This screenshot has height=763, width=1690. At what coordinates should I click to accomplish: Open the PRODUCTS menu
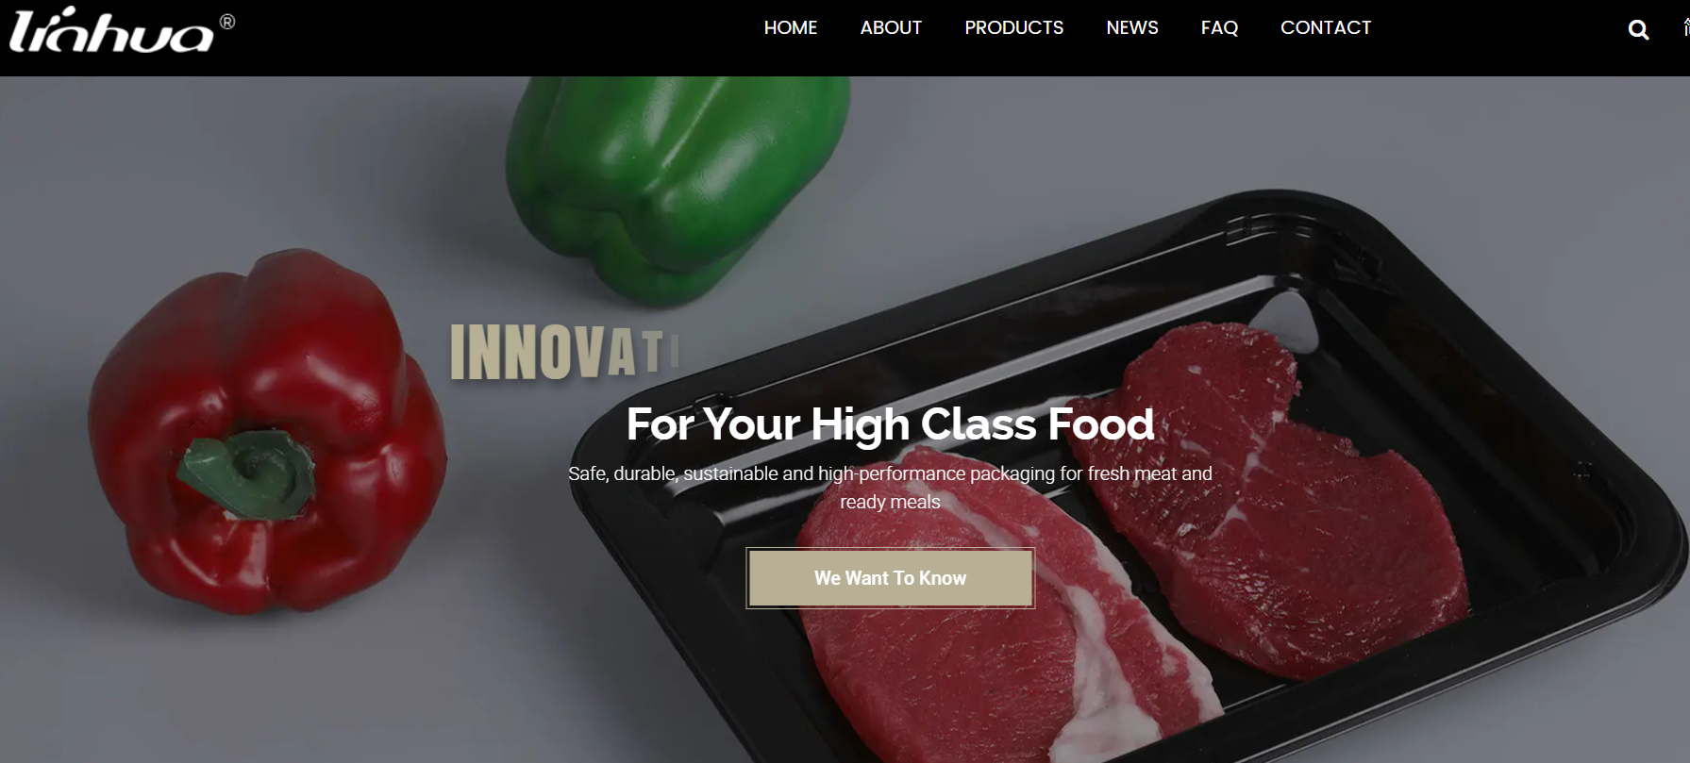click(x=1014, y=28)
